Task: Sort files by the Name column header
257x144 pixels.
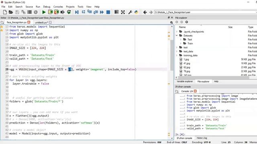Action: (x=182, y=27)
